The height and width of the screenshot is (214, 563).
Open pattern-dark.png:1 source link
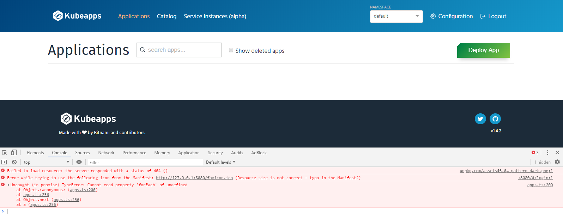pyautogui.click(x=506, y=171)
